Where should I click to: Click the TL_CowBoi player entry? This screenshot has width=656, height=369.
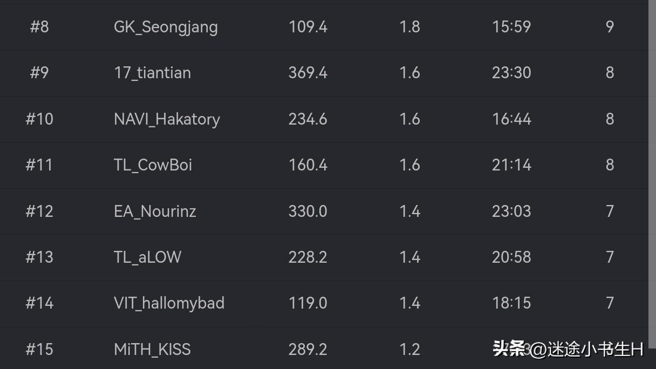pos(153,165)
